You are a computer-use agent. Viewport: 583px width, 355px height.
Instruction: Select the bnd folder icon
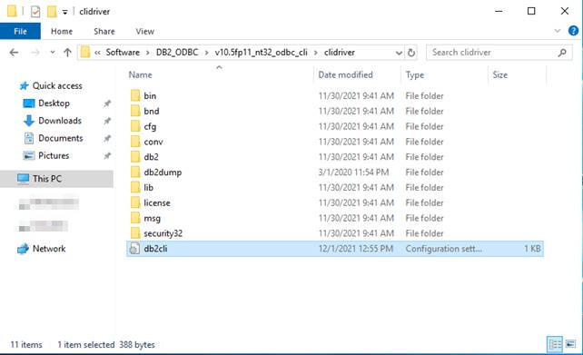tap(135, 111)
